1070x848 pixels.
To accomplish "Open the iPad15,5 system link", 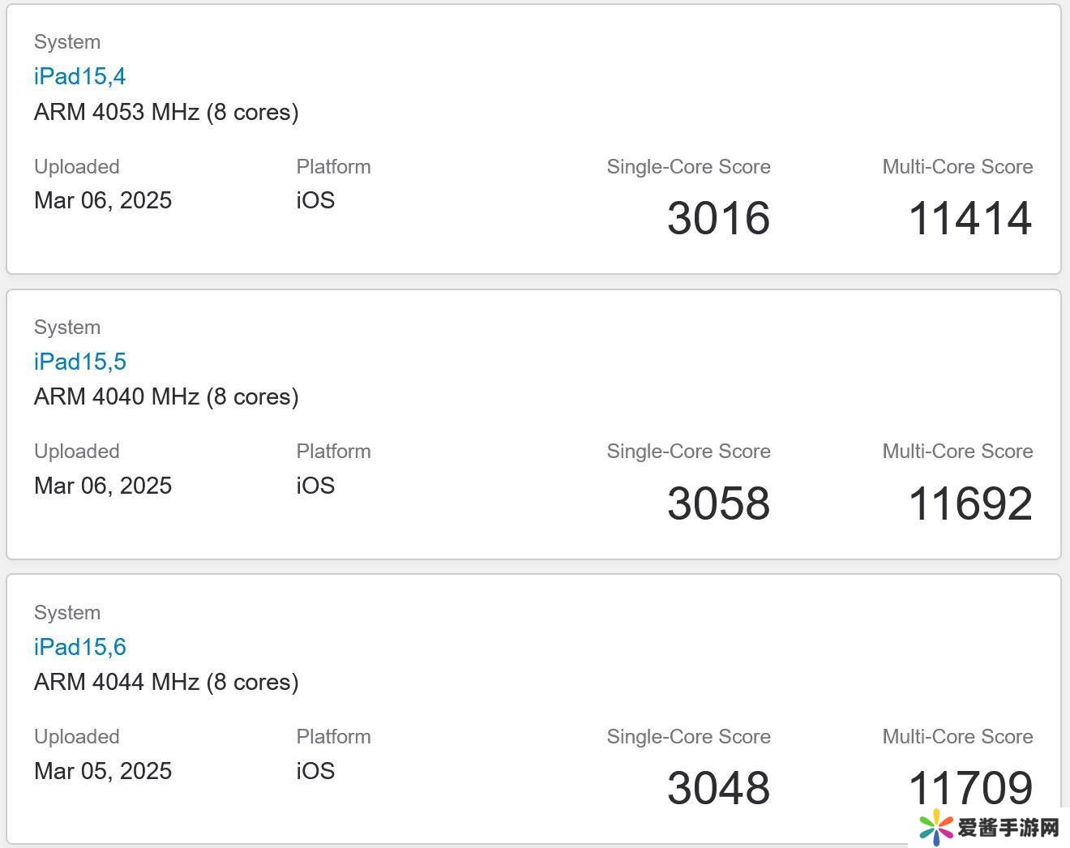I will click(x=79, y=362).
